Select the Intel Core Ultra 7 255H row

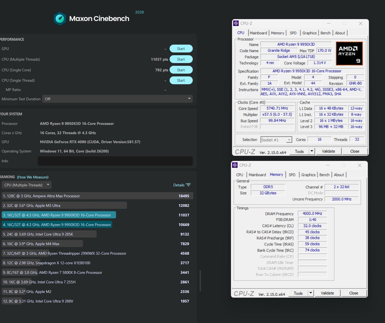click(x=97, y=282)
